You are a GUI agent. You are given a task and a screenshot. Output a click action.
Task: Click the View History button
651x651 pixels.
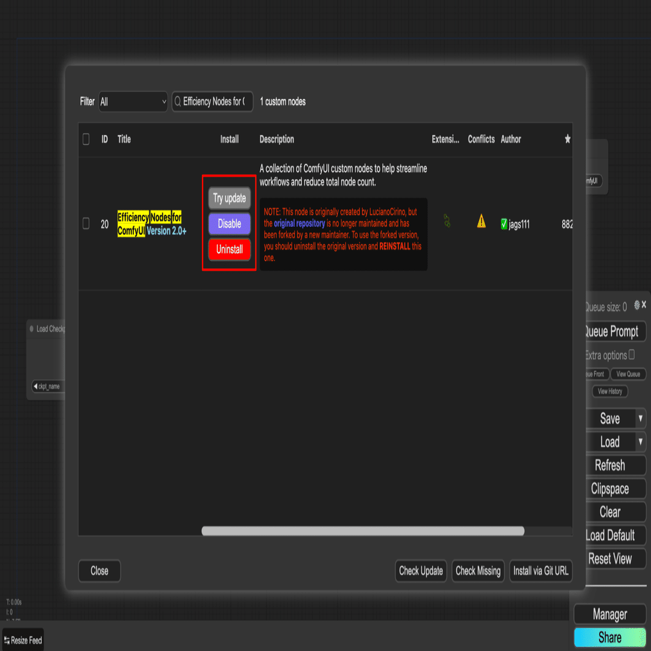pos(610,391)
